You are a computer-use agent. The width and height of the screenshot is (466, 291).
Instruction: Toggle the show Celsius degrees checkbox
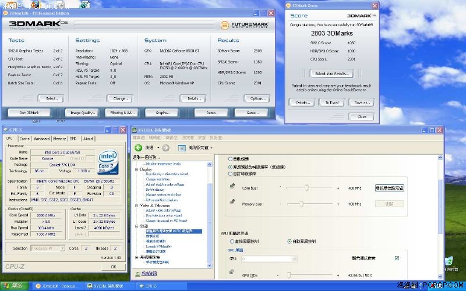click(x=397, y=258)
